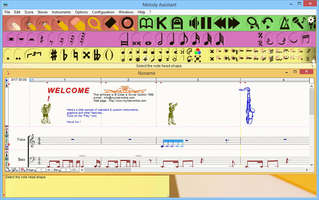Select the eraser tool
The width and height of the screenshot is (319, 200).
click(x=77, y=24)
